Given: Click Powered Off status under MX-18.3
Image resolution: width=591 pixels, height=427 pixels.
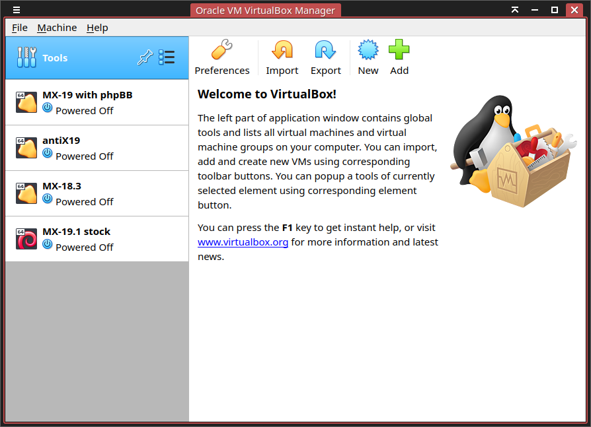Looking at the screenshot, I should pos(85,202).
